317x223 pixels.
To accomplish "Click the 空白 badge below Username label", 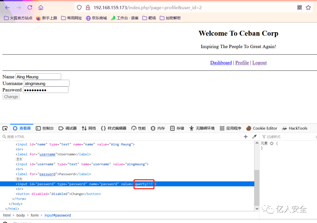I will (19, 159).
